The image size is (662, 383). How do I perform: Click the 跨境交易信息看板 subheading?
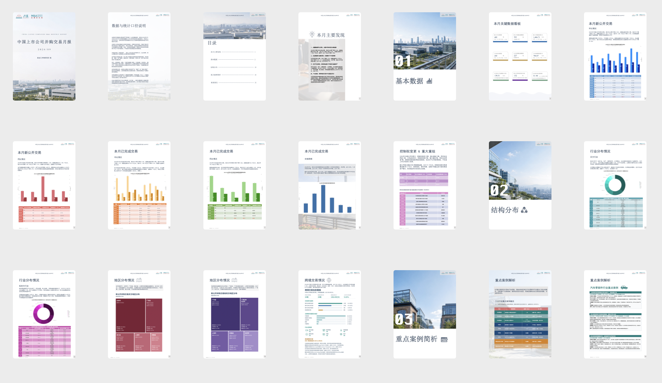click(313, 290)
